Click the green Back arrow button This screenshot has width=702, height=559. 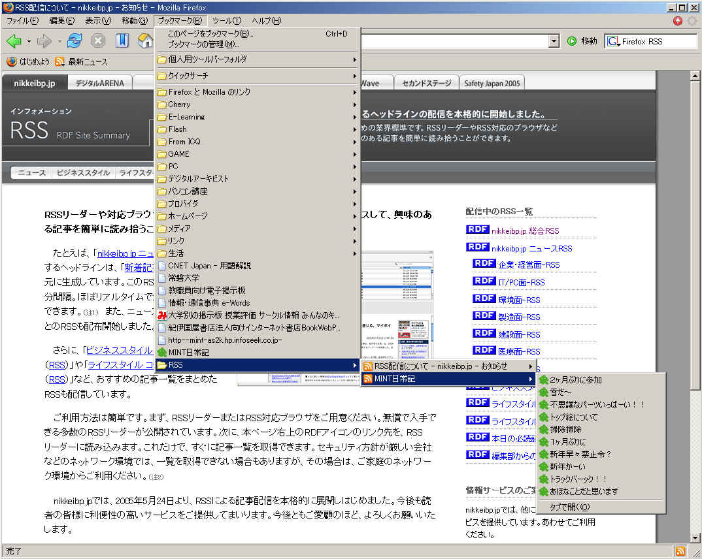tap(14, 41)
